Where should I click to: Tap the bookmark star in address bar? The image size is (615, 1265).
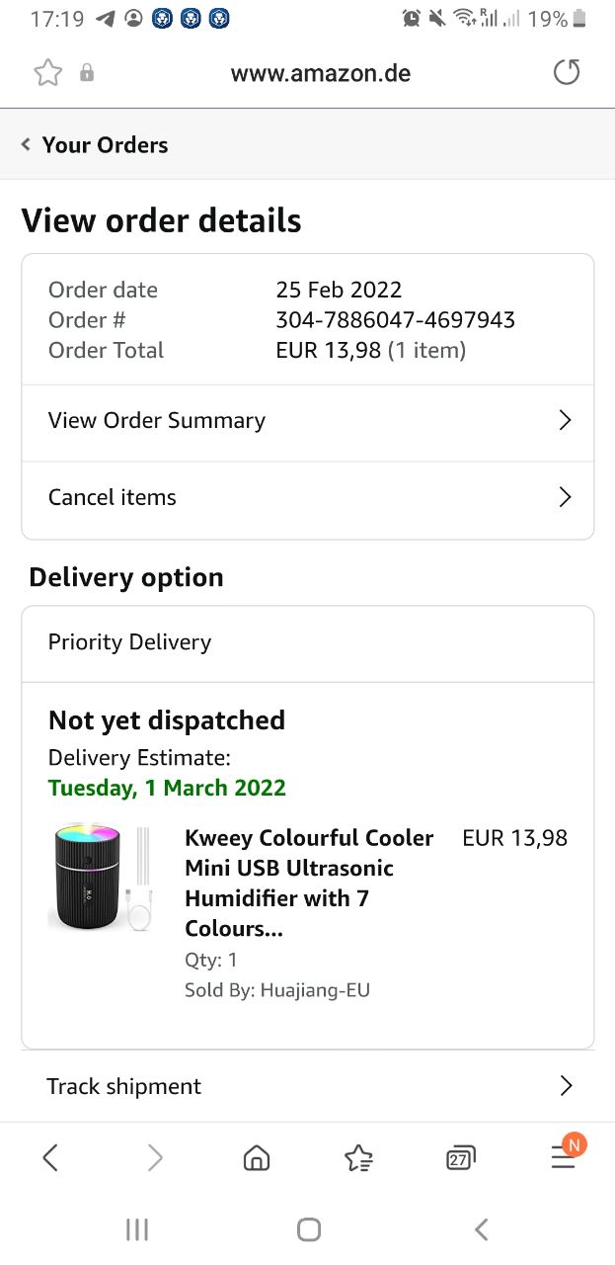47,72
